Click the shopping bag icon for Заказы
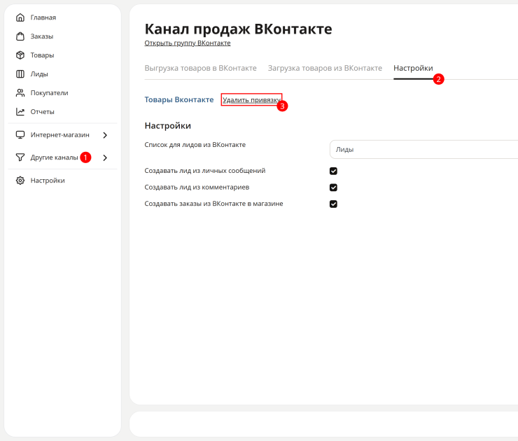The width and height of the screenshot is (518, 441). pyautogui.click(x=20, y=36)
